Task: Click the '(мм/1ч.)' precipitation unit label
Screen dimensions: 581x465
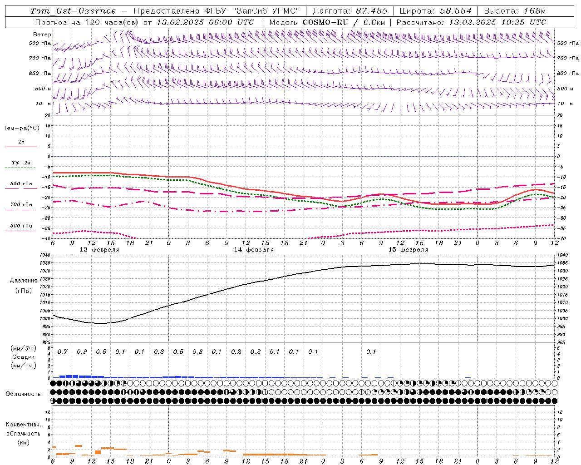Action: (24, 366)
